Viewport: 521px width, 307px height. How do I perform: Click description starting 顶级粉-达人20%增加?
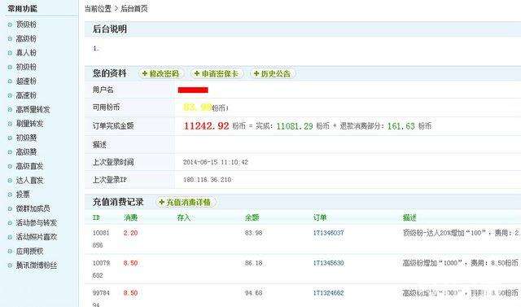click(x=462, y=233)
